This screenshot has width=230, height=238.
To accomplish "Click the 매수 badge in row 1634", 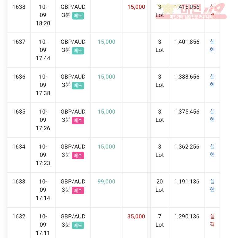I will pos(78,156).
